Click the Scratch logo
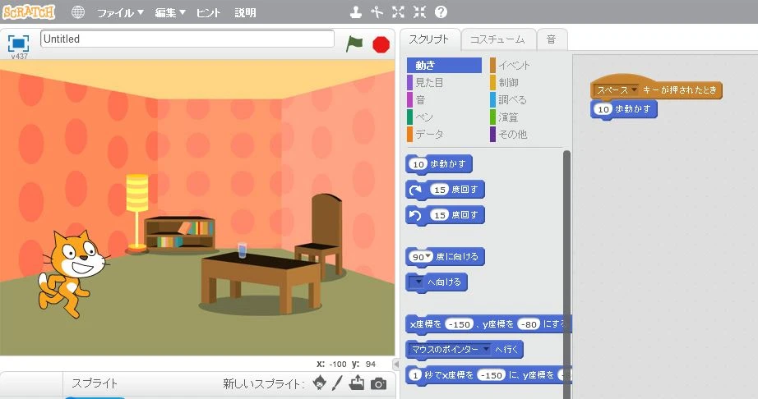758x399 pixels. pyautogui.click(x=29, y=12)
